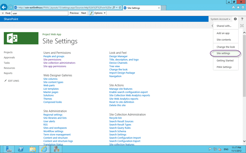Open Manage site features link
Image resolution: width=246 pixels, height=153 pixels.
[121, 89]
